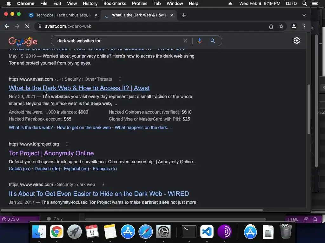The width and height of the screenshot is (325, 243).
Task: Bookmark this page with star icon
Action: click(x=281, y=26)
